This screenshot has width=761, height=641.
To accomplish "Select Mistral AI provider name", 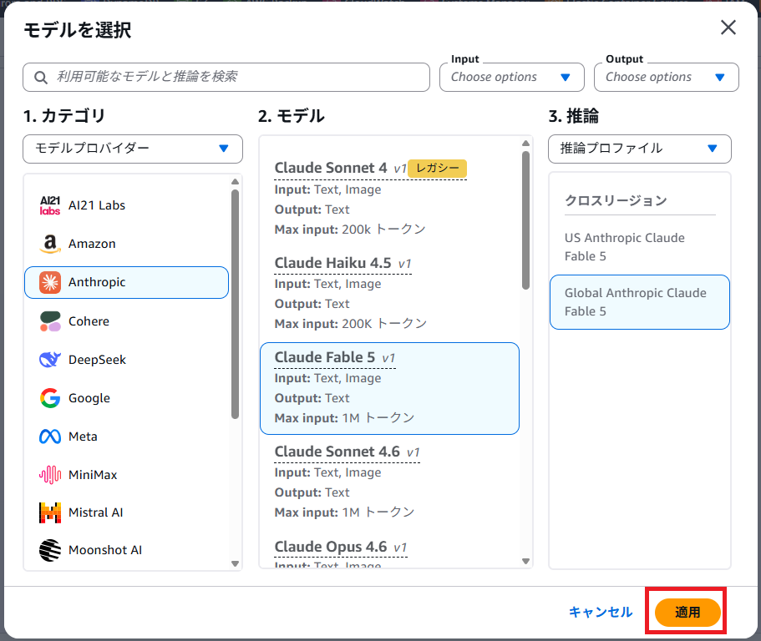I will tap(95, 512).
